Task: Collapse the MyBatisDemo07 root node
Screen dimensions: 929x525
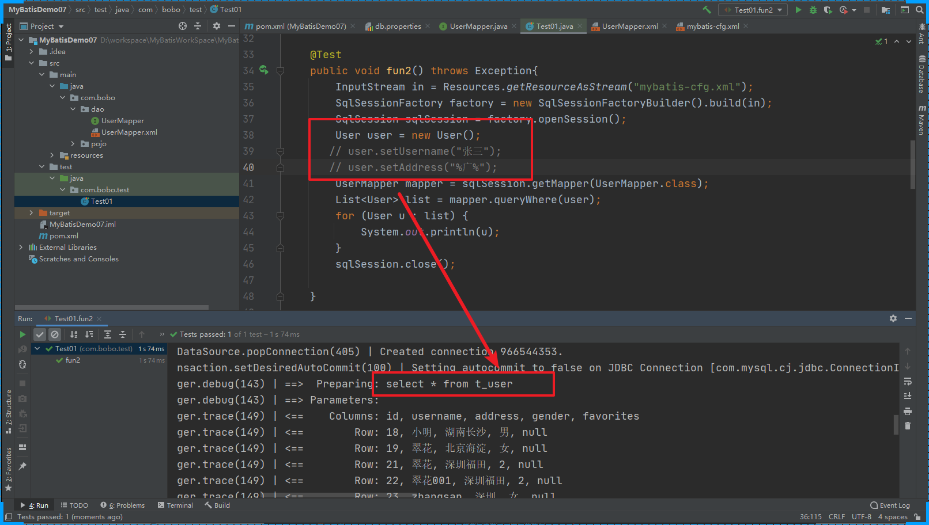Action: (21, 40)
